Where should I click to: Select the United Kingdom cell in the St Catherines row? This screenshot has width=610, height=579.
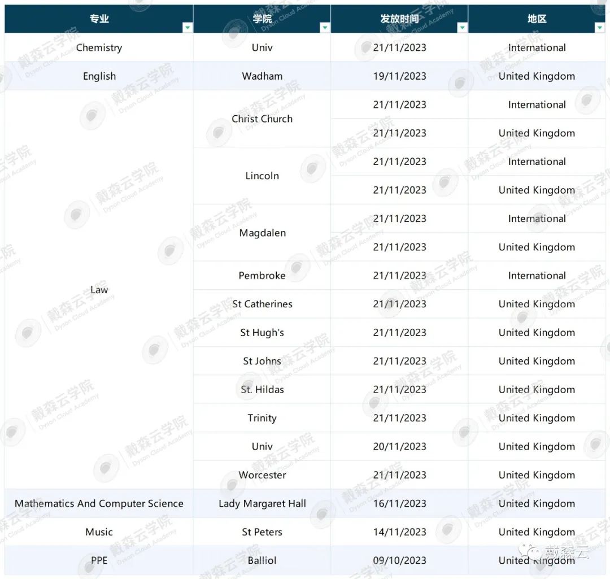tap(537, 303)
